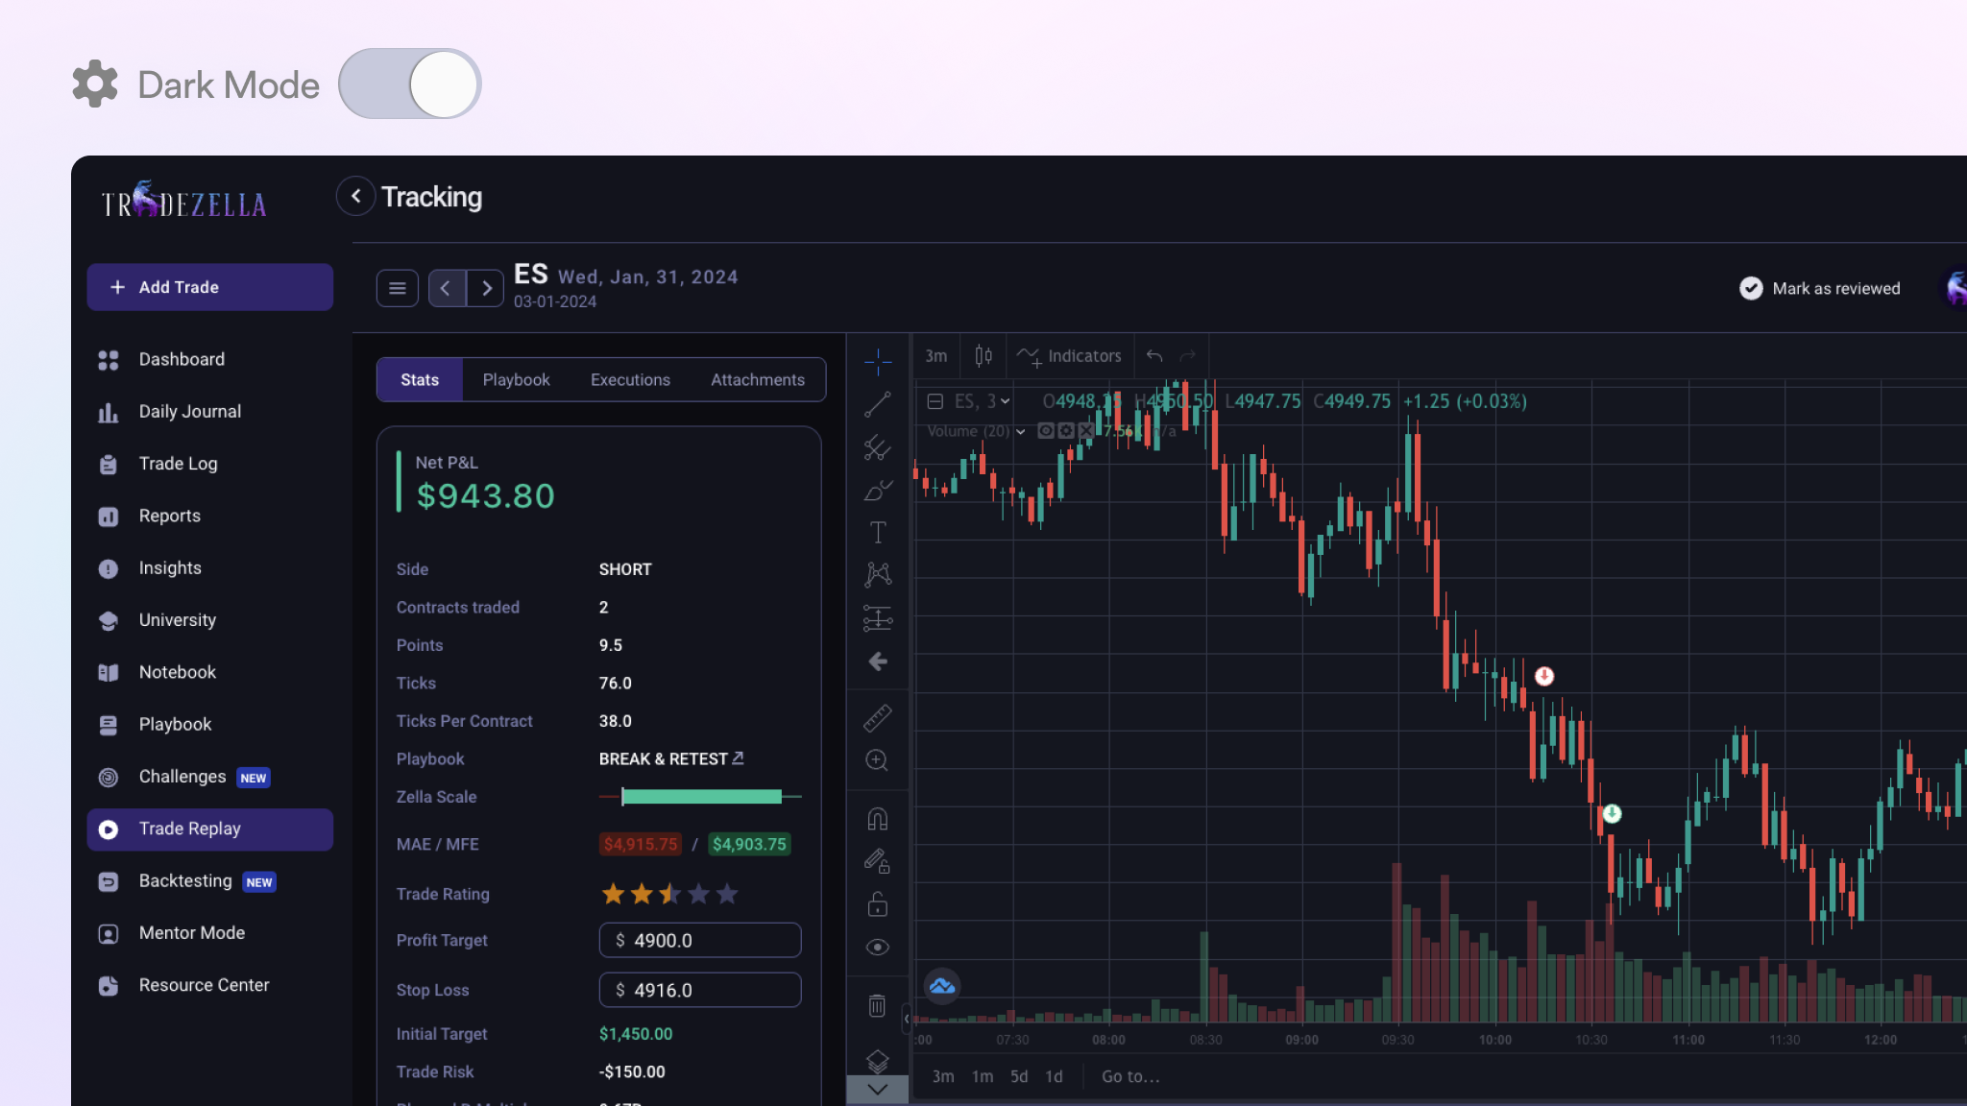Toggle the eye hide-drawings icon
Screen dimensions: 1967x1106
coord(877,948)
